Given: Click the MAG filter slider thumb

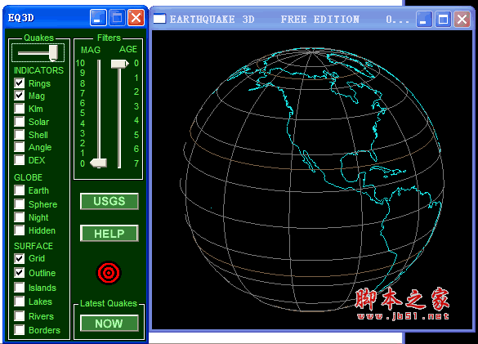Looking at the screenshot, I should click(98, 163).
